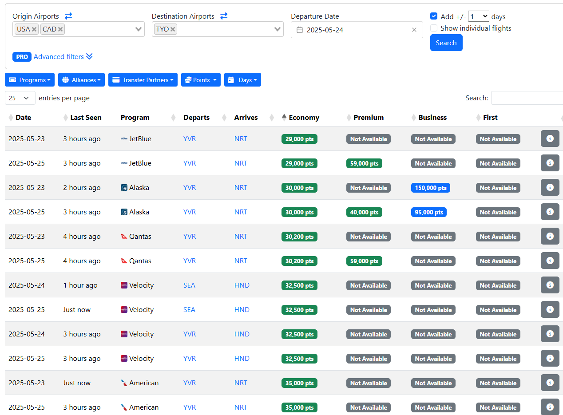Sort table by First column
Screen dimensions: 563x415
[x=490, y=118]
